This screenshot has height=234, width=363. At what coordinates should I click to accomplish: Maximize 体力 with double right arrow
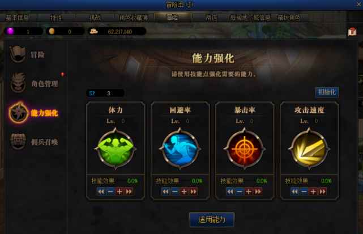(129, 192)
